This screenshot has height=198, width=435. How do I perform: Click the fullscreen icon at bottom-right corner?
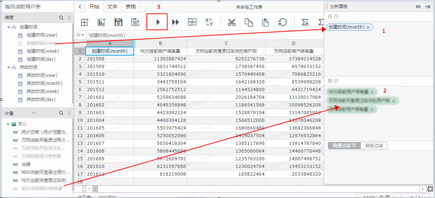tap(430, 189)
